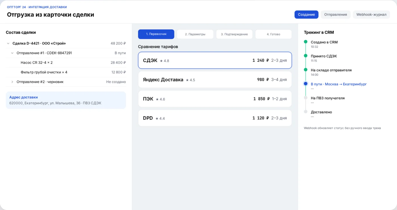Click the В пути · Москва → Екатеринбург status

pyautogui.click(x=339, y=84)
